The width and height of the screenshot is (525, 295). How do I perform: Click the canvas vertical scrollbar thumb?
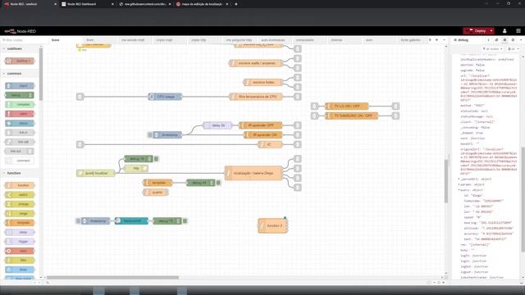[446, 180]
